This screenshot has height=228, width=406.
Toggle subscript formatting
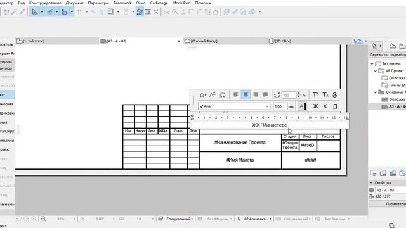[325, 95]
